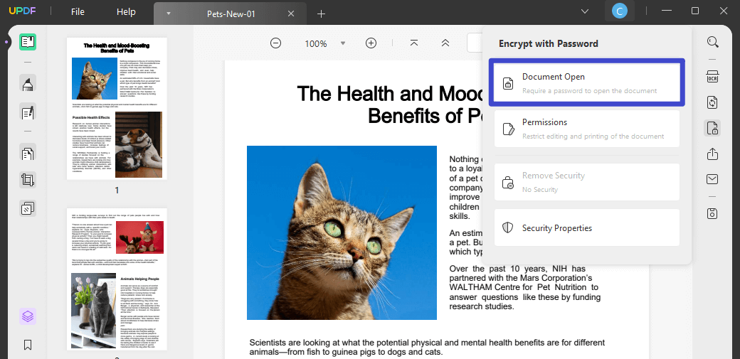Screen dimensions: 740x359
Task: Select Security Properties option
Action: 586,228
